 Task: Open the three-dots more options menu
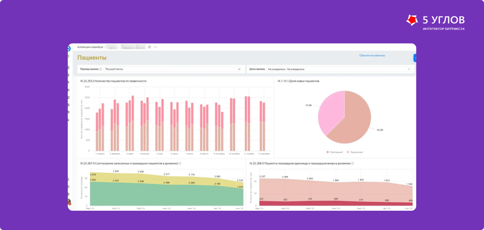(x=155, y=47)
